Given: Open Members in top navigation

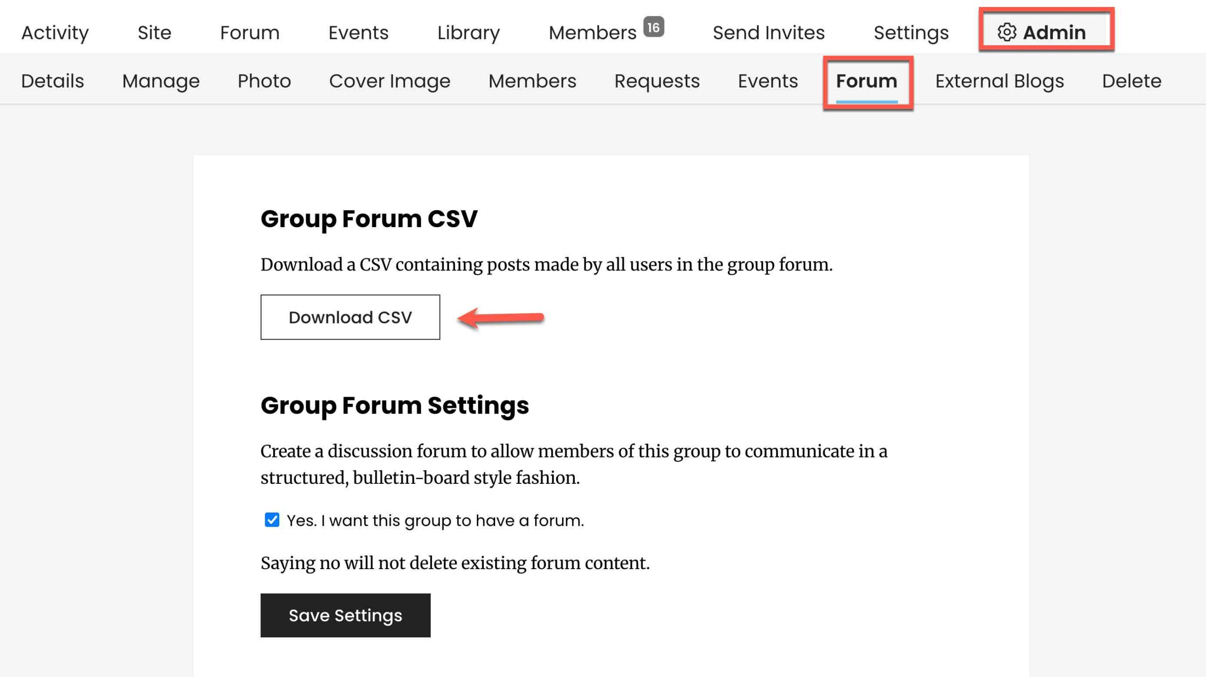Looking at the screenshot, I should point(593,33).
